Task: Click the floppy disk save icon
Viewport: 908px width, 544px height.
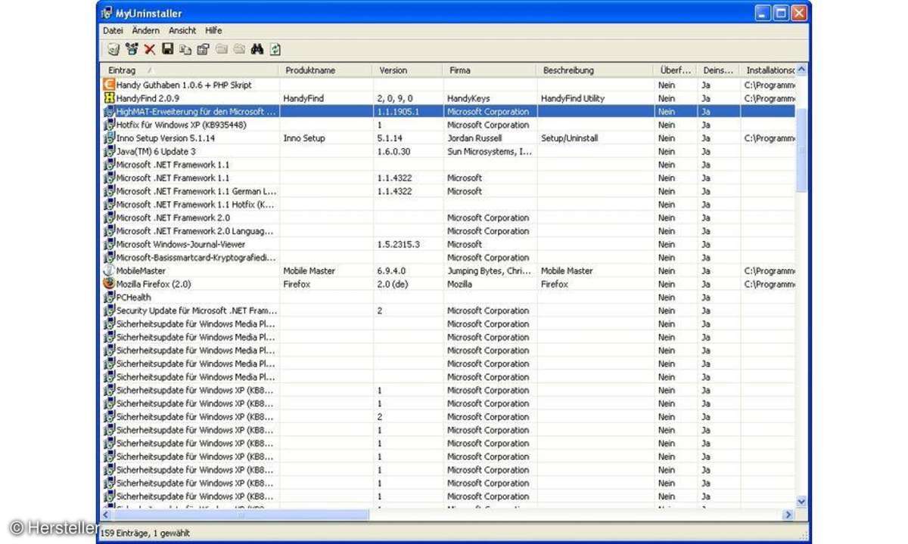Action: [x=167, y=50]
